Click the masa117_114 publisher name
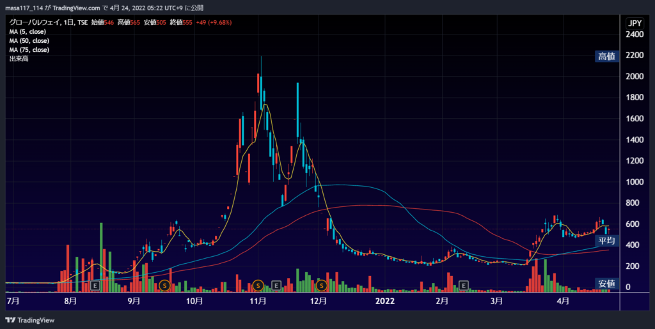 24,8
